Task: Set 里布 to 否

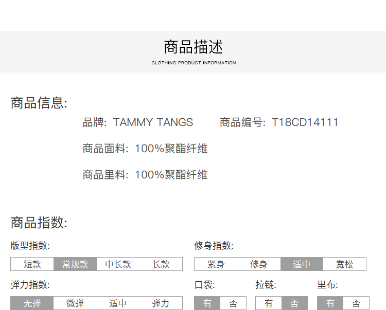Action: (x=356, y=303)
